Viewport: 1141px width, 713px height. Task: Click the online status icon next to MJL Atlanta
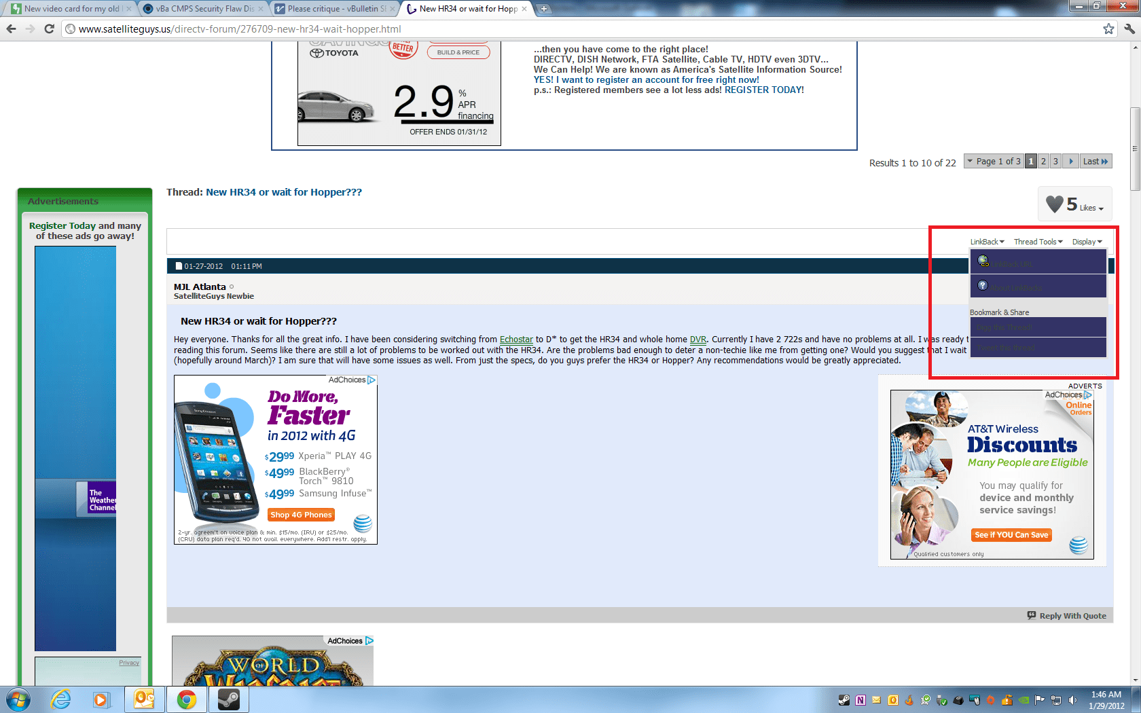232,287
